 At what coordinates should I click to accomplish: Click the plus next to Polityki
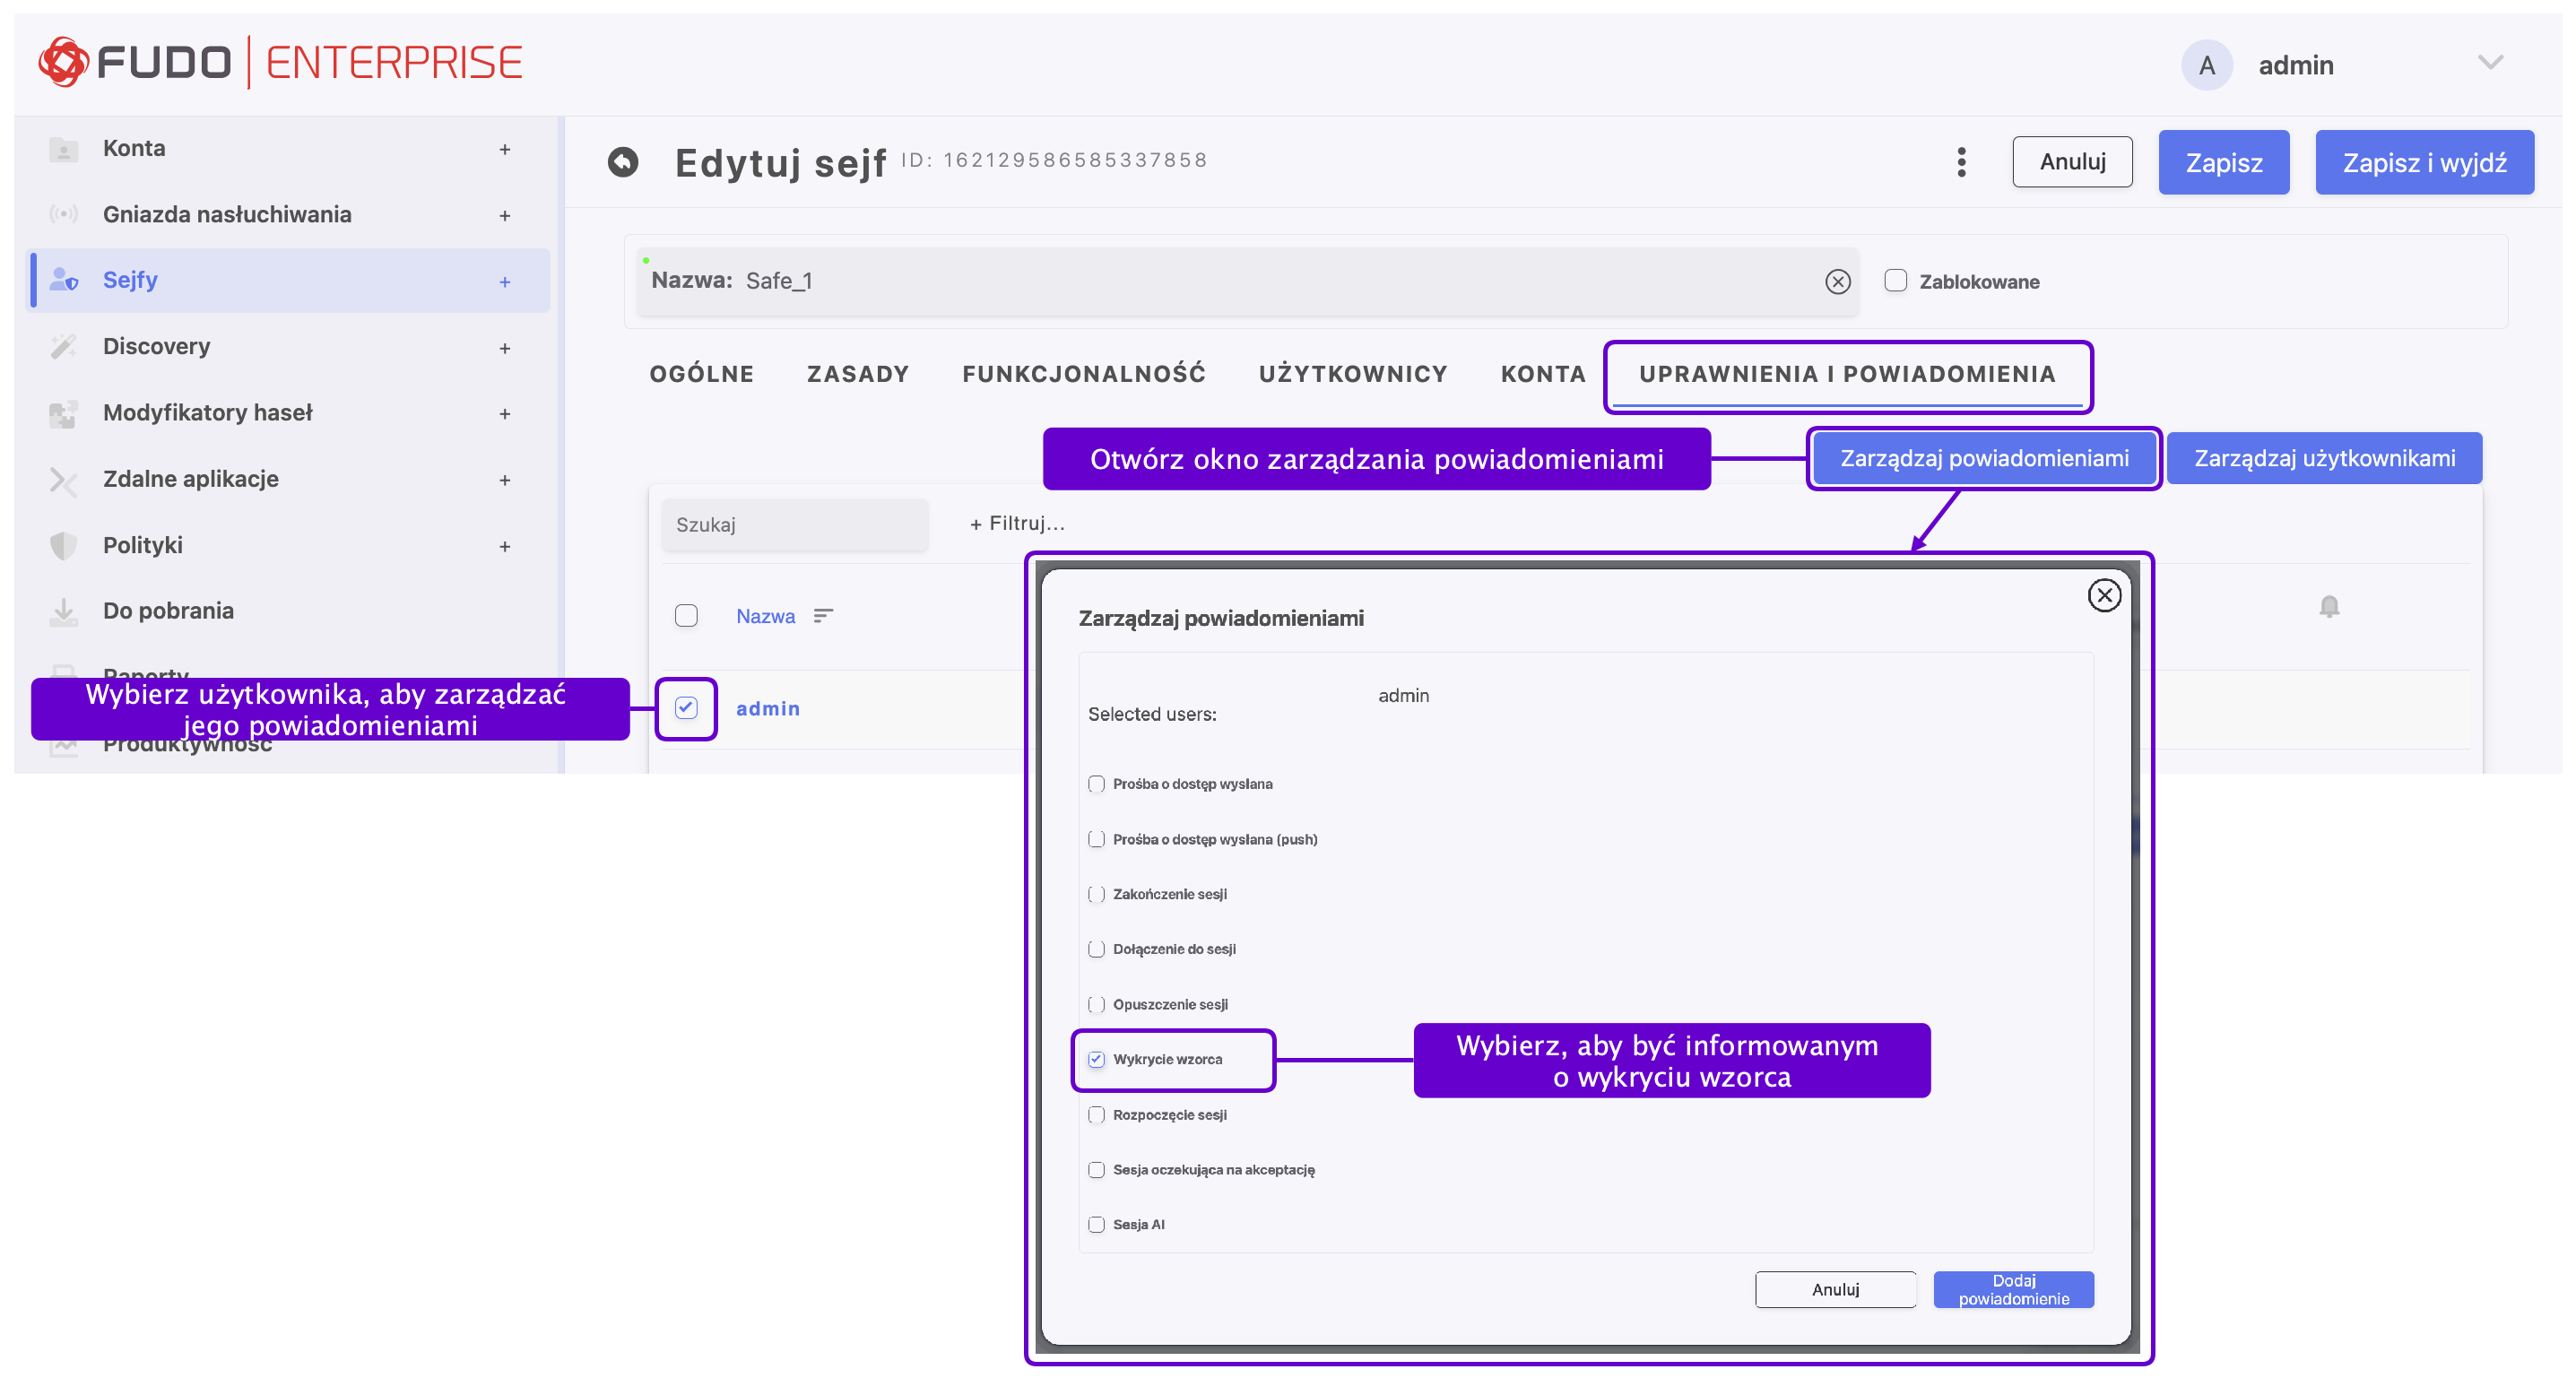point(505,546)
